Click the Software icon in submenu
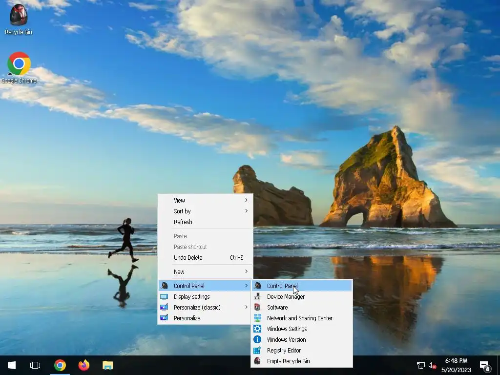This screenshot has width=500, height=375. coord(257,308)
